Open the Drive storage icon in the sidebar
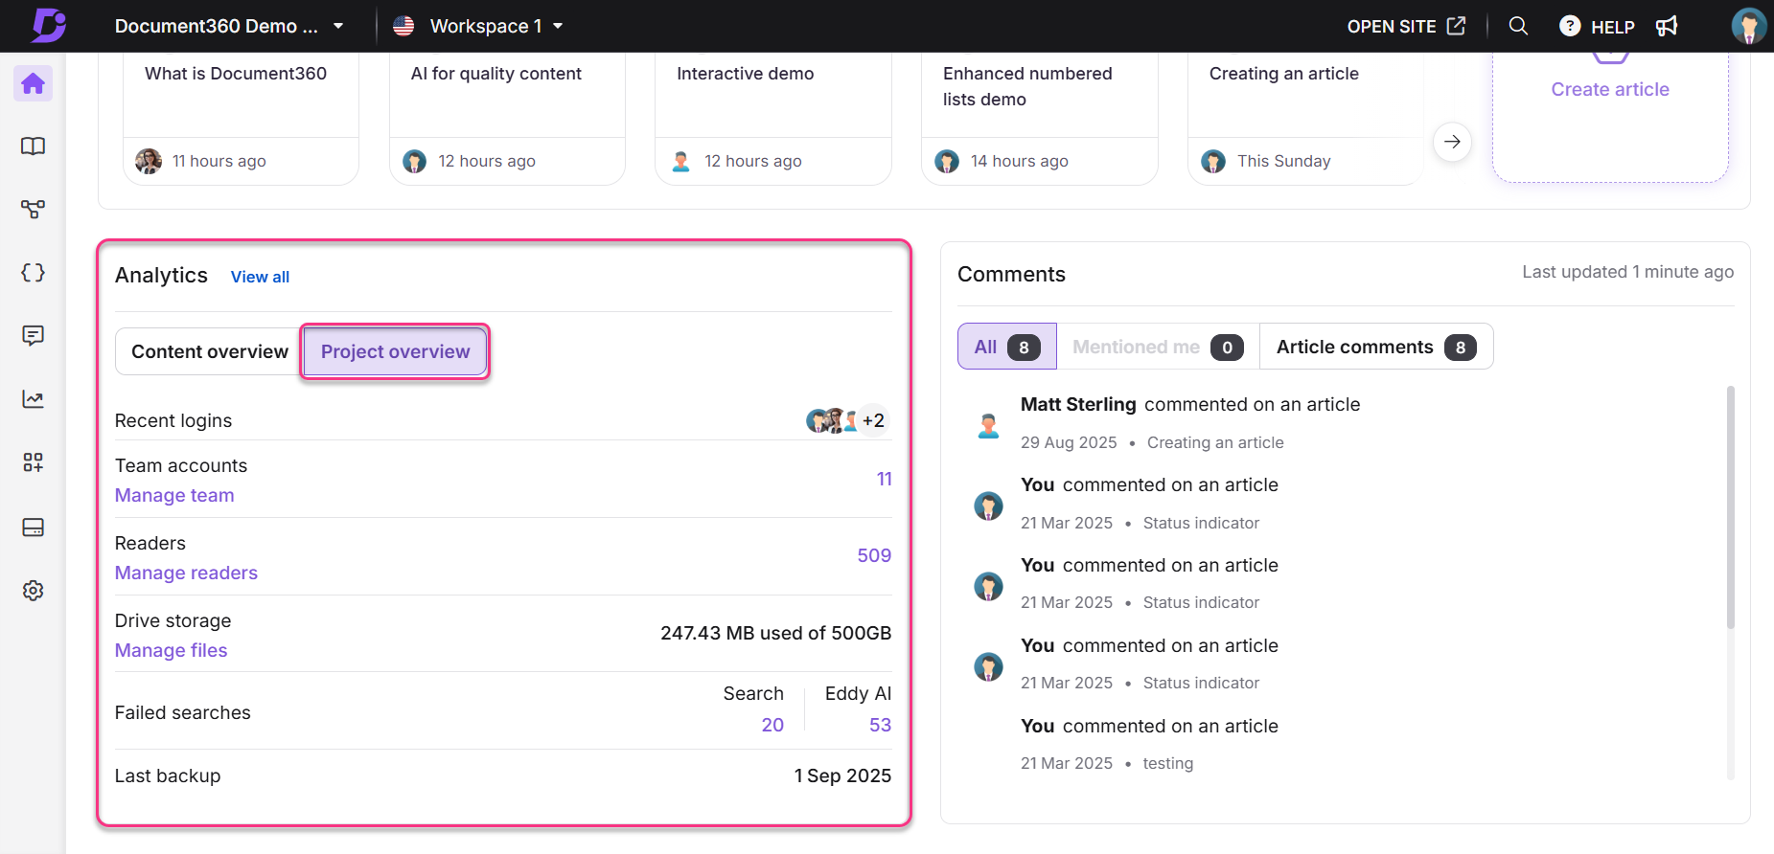Image resolution: width=1774 pixels, height=854 pixels. pyautogui.click(x=33, y=528)
